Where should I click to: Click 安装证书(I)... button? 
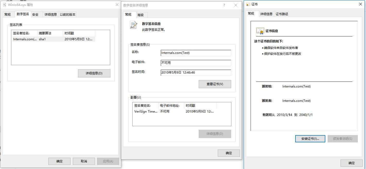click(310, 139)
